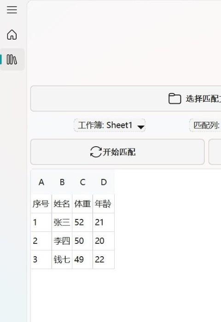Select column header B
Viewport: 221px width, 322px height.
click(62, 182)
